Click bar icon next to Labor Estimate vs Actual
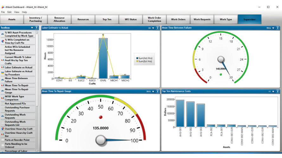The height and width of the screenshot is (158, 282). point(3,67)
